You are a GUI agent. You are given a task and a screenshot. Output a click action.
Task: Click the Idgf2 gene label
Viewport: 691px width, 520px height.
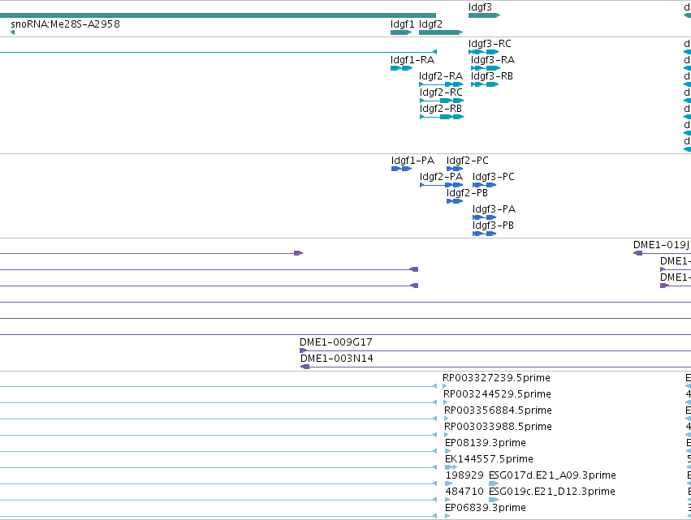430,24
